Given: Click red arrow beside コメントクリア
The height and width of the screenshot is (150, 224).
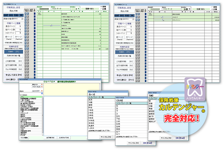Looking at the screenshot, I should (42, 91).
